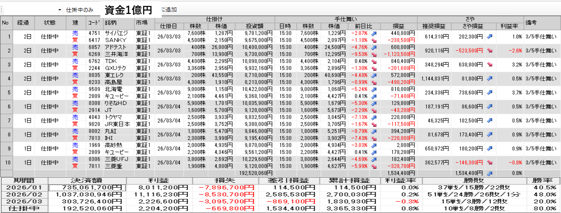Click the 勝率 header in summary table
561x213 pixels.
tap(543, 181)
